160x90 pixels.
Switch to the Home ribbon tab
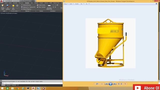(x=6, y=3)
